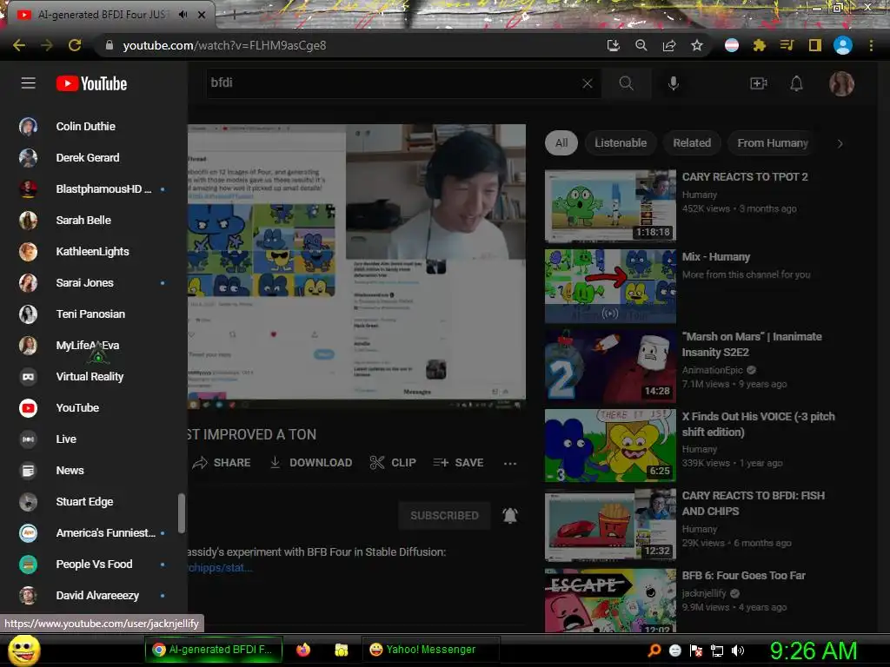This screenshot has width=890, height=667.
Task: Open the Chrome profile avatar
Action: [x=843, y=45]
